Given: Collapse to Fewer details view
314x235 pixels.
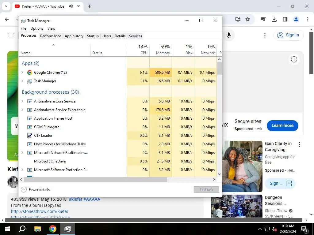Looking at the screenshot, I should point(35,190).
